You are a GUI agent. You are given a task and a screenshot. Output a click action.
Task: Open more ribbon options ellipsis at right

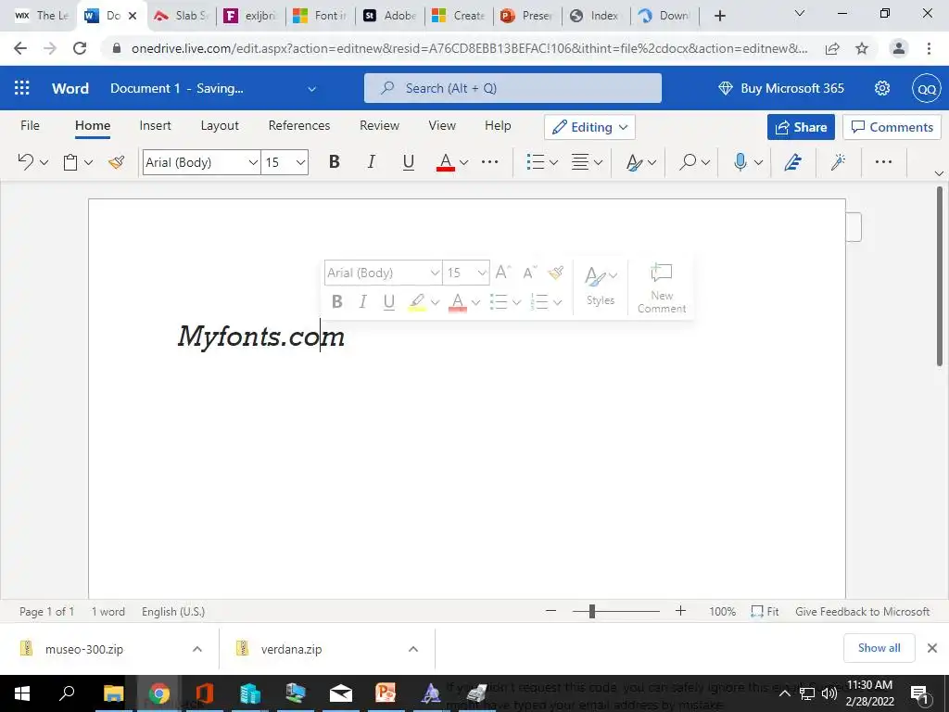(883, 161)
